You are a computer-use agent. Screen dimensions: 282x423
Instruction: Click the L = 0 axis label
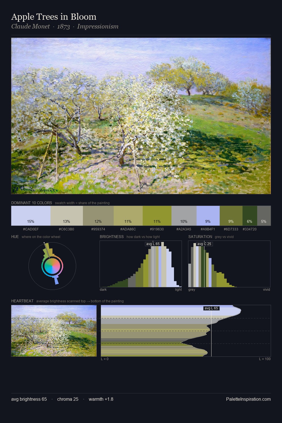tap(105, 359)
